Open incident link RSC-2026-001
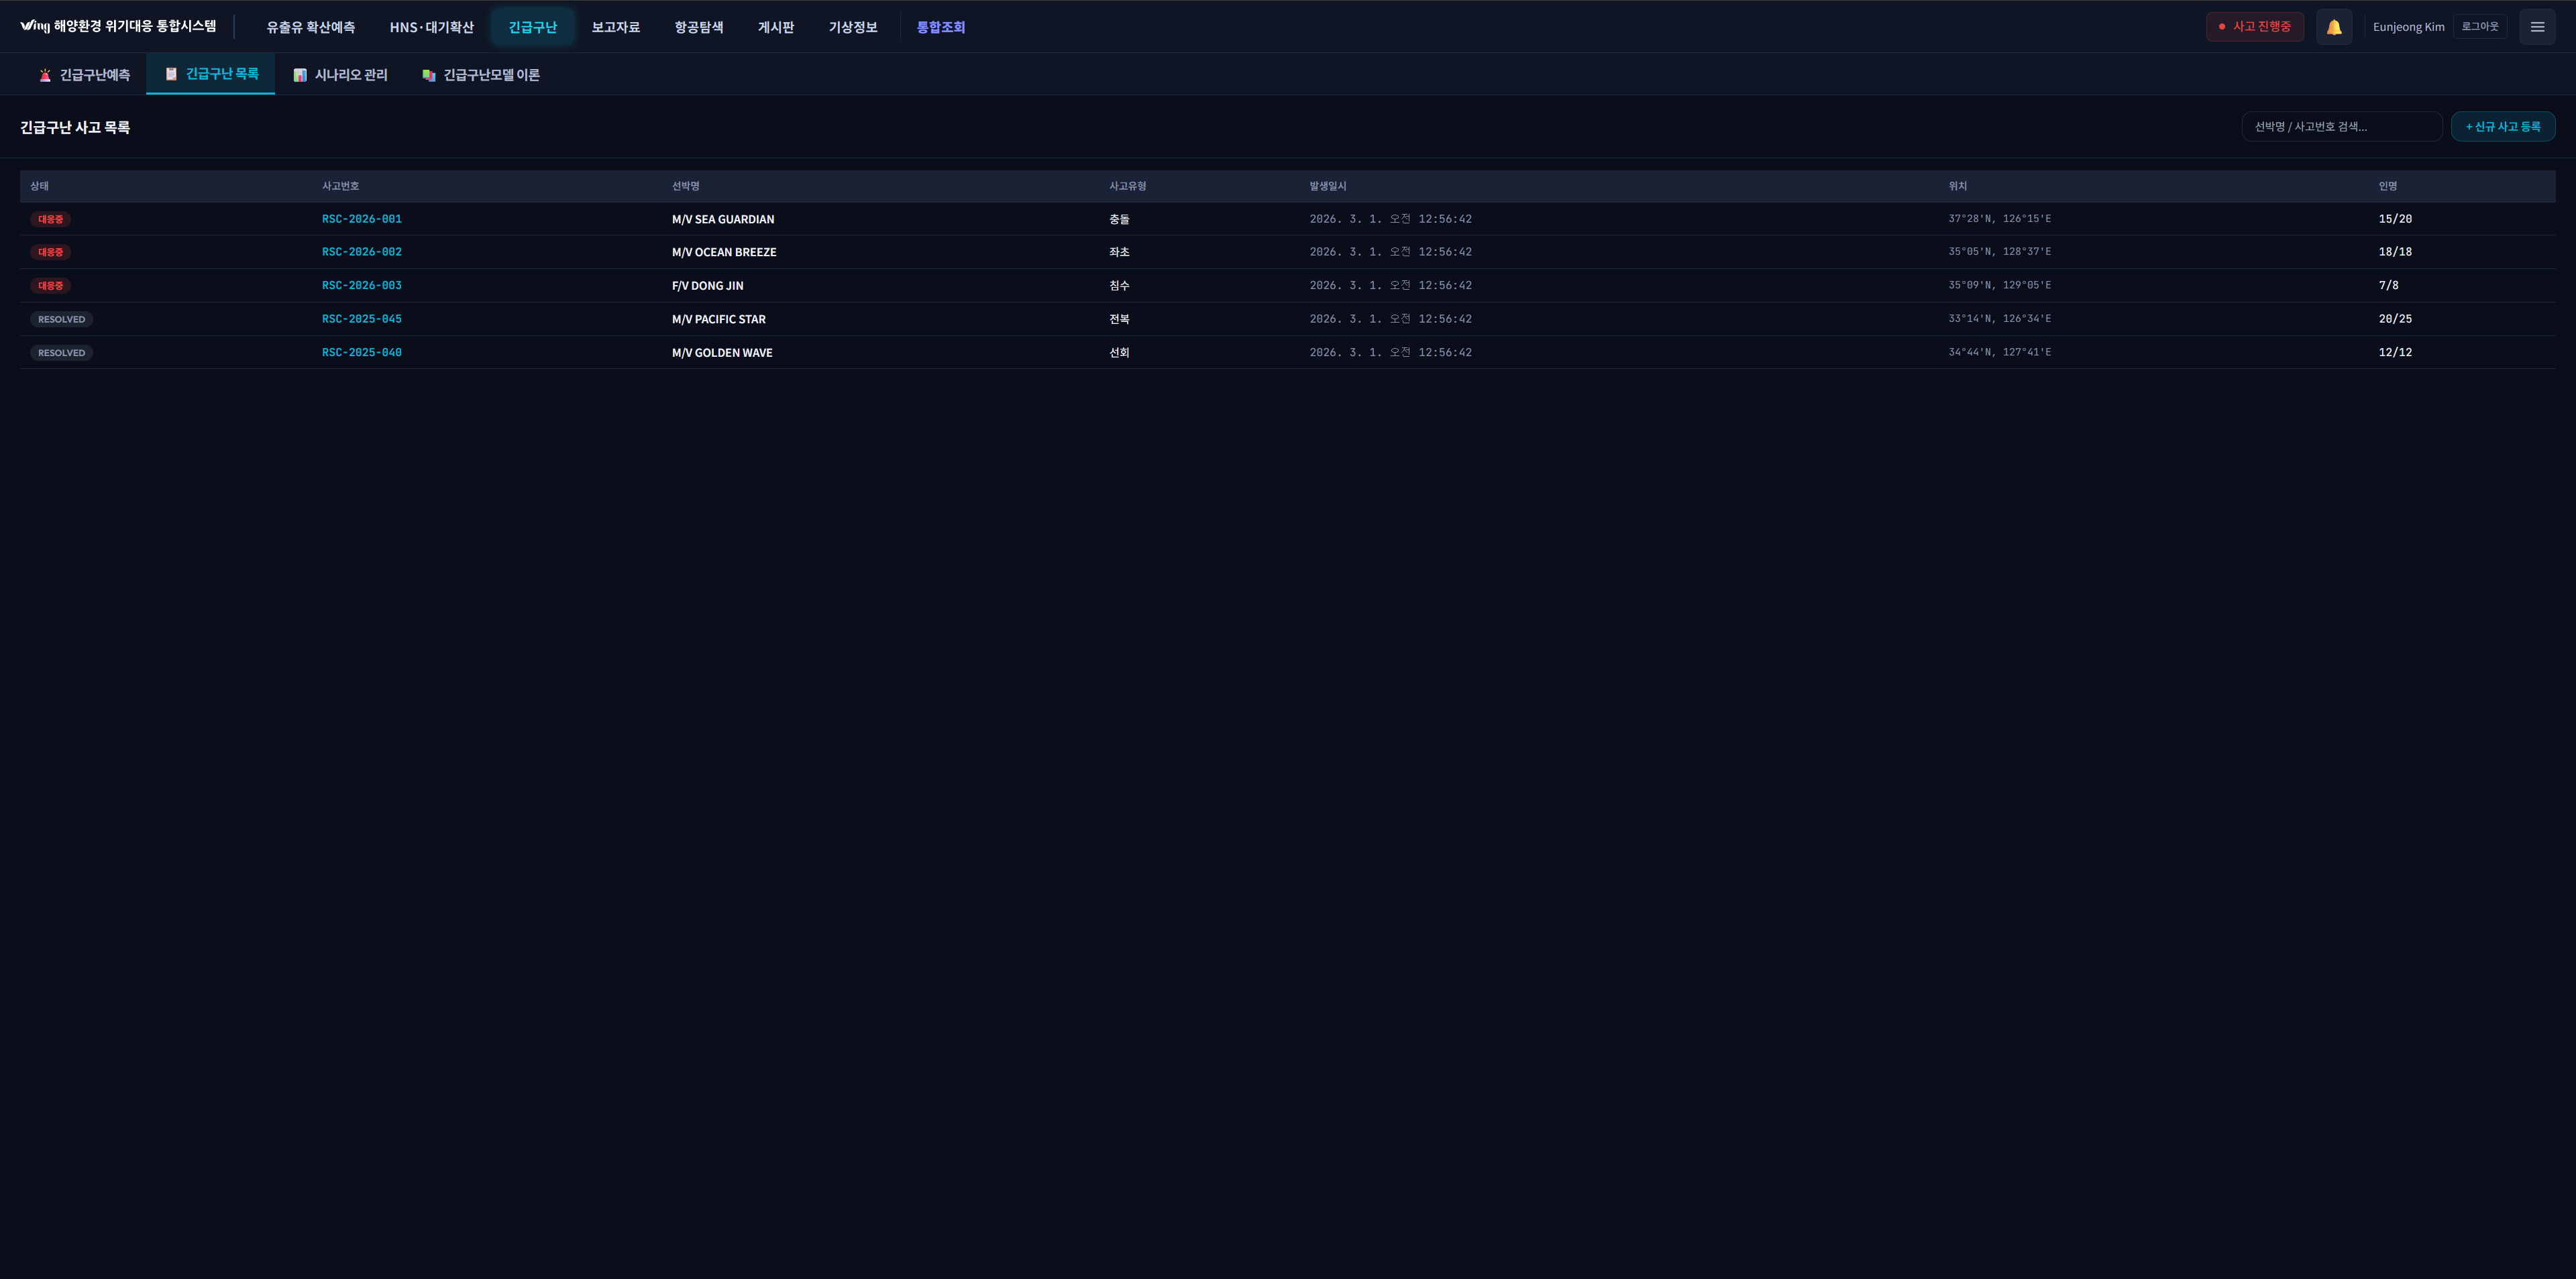The image size is (2576, 1279). [361, 219]
